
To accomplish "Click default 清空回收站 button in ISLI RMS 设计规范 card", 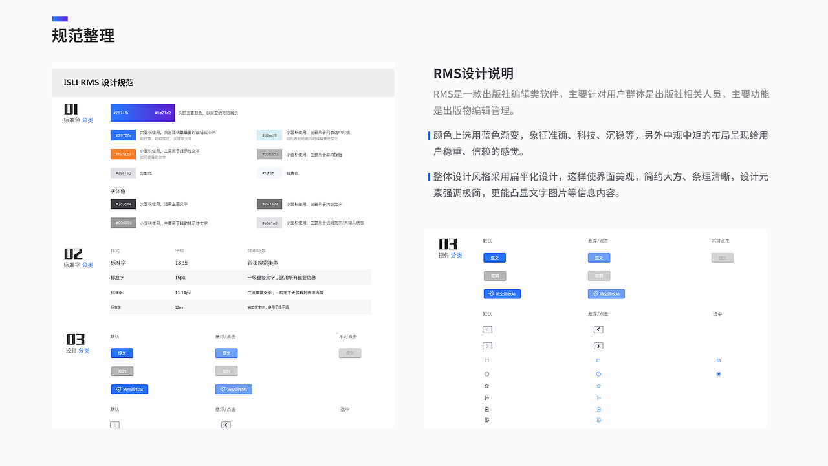I will pyautogui.click(x=129, y=390).
